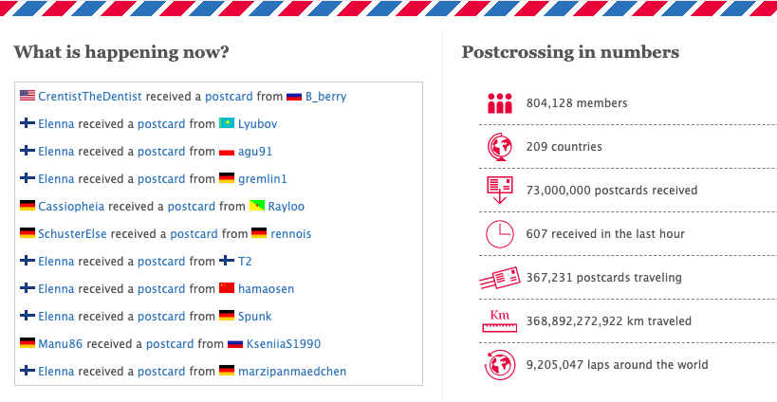Click the postcards received icon

[x=499, y=191]
